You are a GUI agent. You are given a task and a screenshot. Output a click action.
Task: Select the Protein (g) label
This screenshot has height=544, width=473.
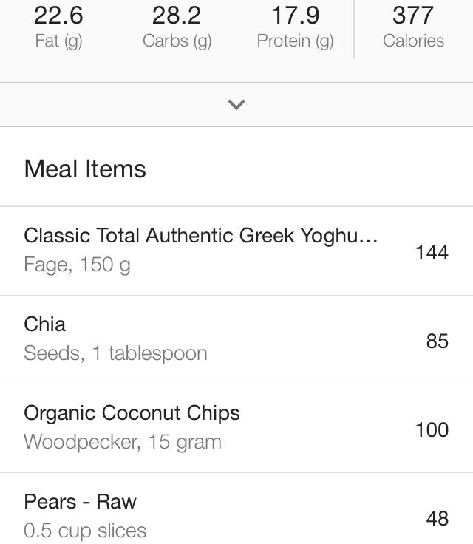pyautogui.click(x=295, y=41)
